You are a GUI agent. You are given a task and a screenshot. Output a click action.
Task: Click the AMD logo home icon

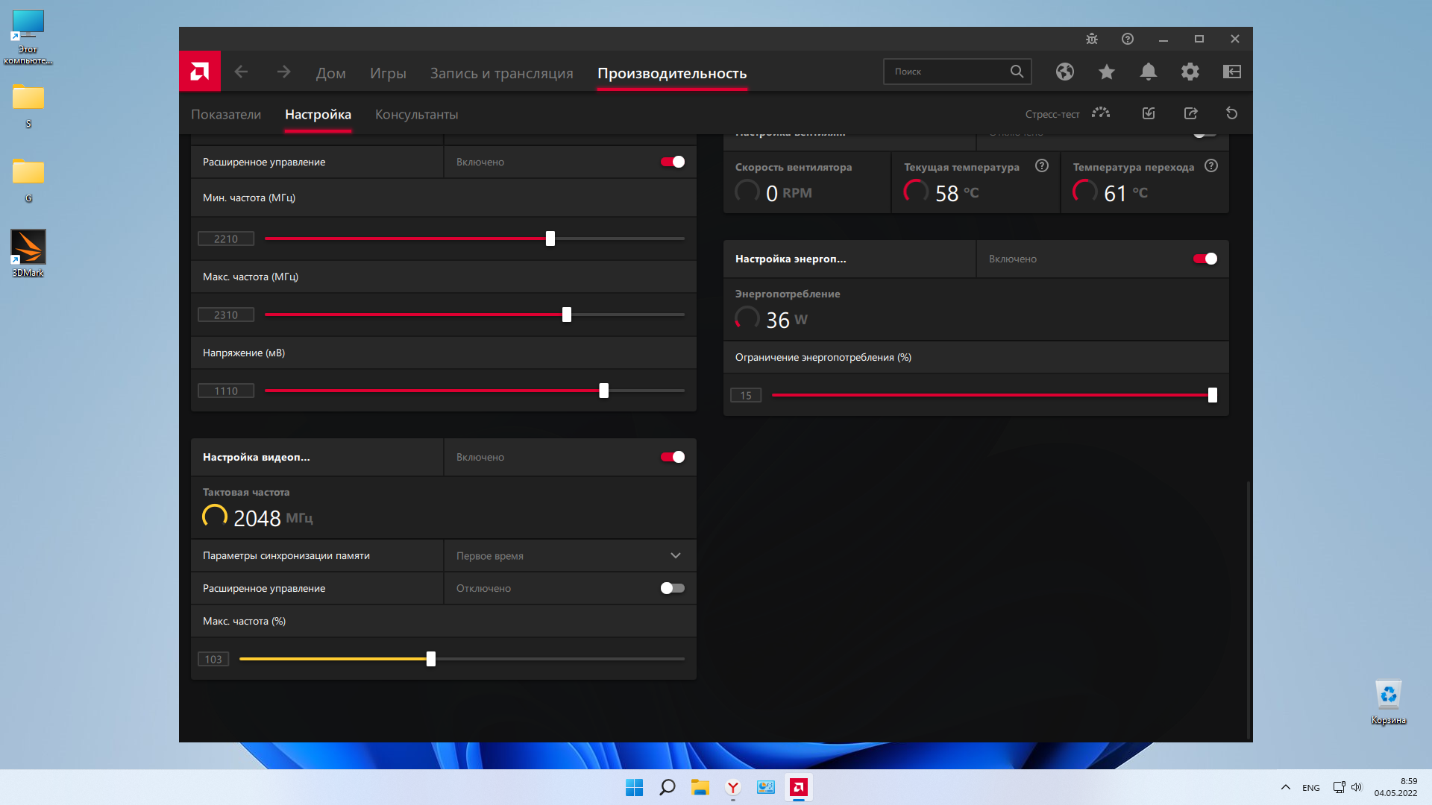pyautogui.click(x=199, y=72)
